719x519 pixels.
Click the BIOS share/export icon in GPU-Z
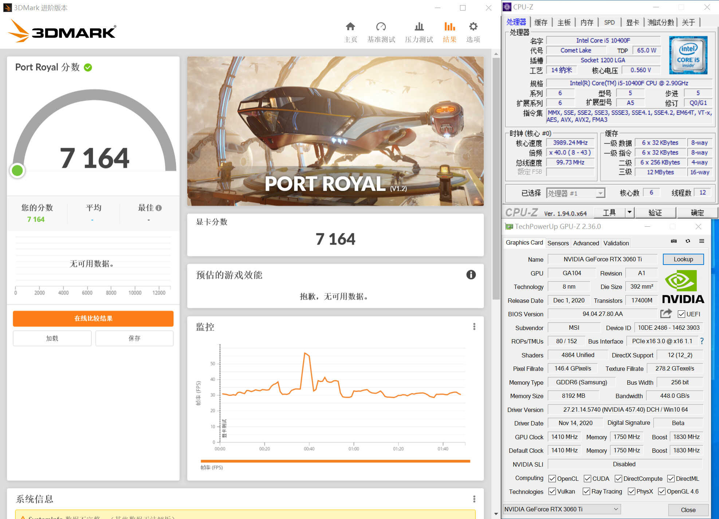pos(666,313)
